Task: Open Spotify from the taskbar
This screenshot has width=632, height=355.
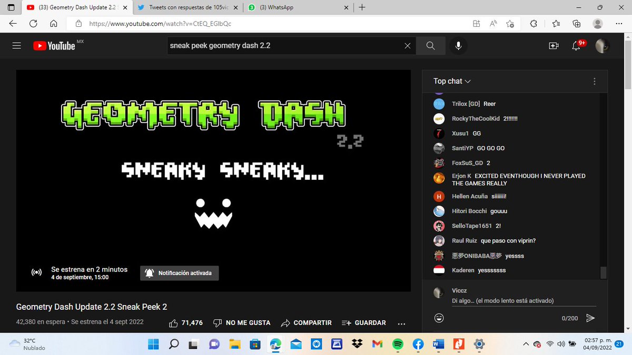Action: tap(398, 344)
